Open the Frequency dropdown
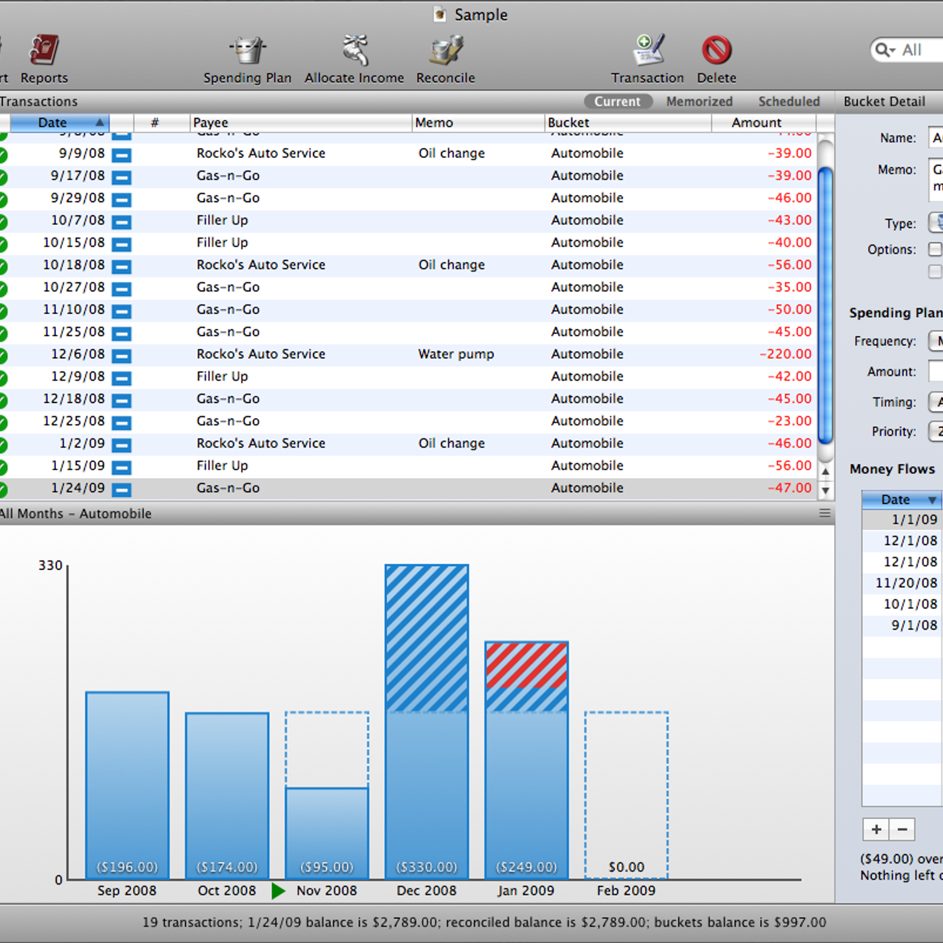 [936, 341]
